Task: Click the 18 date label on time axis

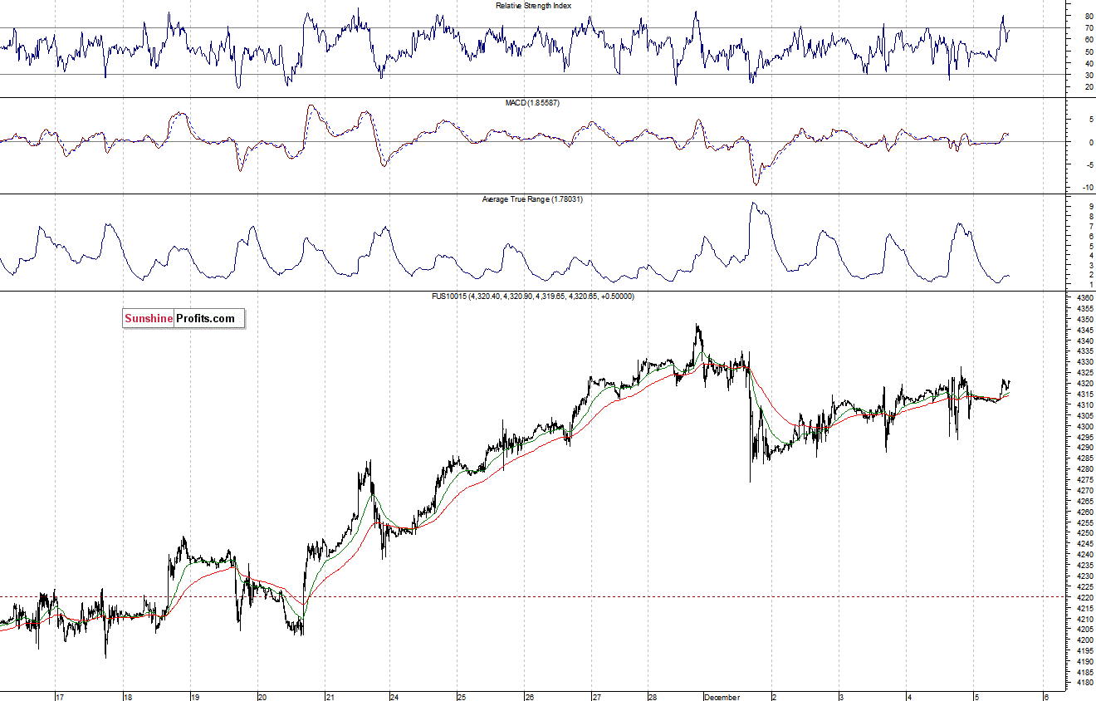Action: 127,698
